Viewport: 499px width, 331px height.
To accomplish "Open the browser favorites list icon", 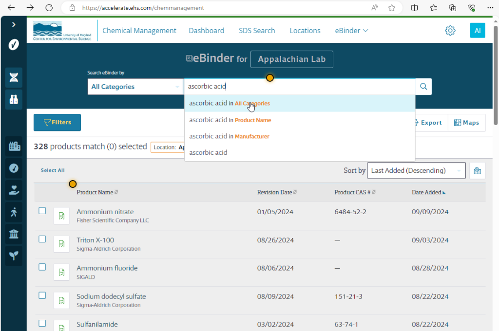I will coord(433,8).
